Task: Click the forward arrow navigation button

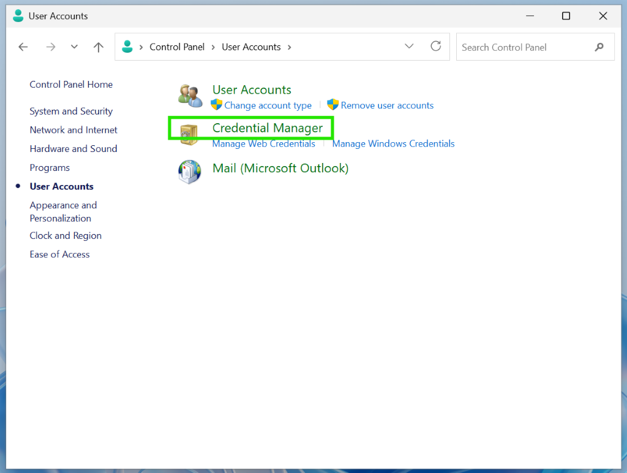Action: tap(50, 47)
